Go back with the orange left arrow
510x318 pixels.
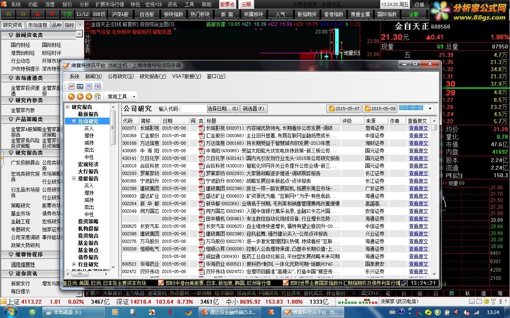click(80, 97)
